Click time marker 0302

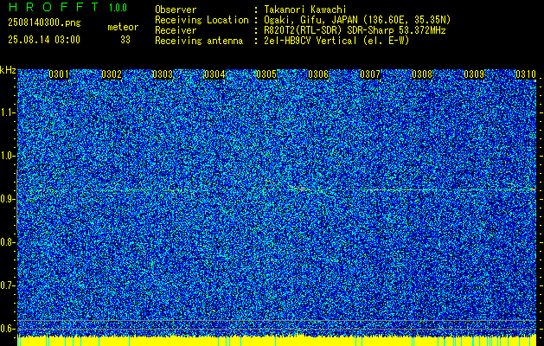pos(112,74)
